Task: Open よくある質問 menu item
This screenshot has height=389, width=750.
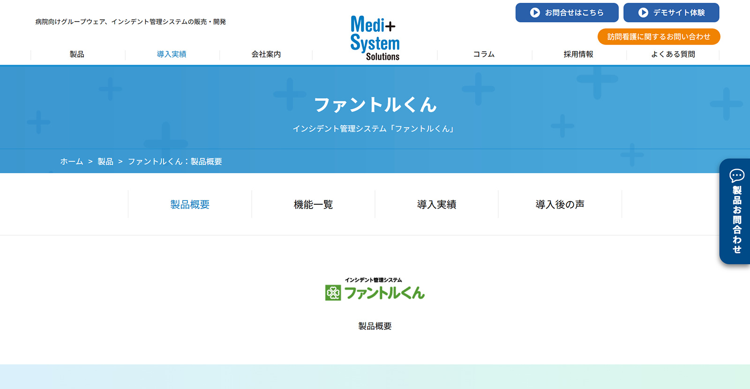Action: (x=673, y=54)
